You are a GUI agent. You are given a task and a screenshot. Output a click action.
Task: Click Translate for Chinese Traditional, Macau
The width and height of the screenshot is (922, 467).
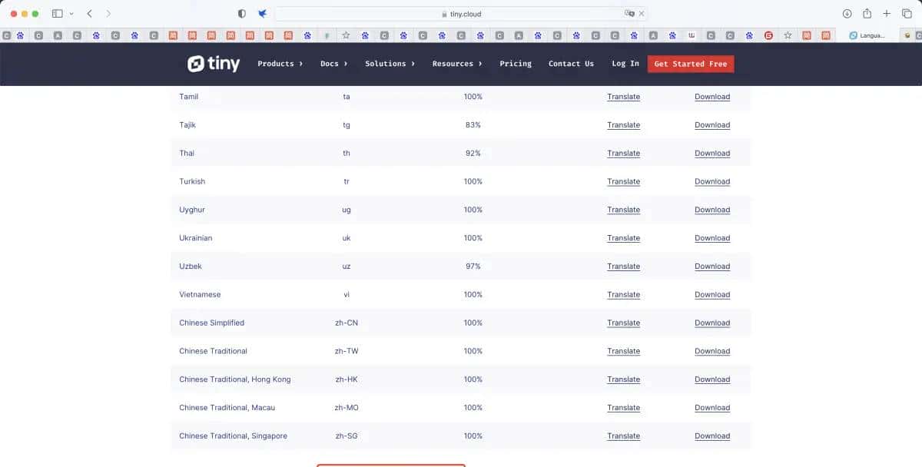pyautogui.click(x=623, y=408)
